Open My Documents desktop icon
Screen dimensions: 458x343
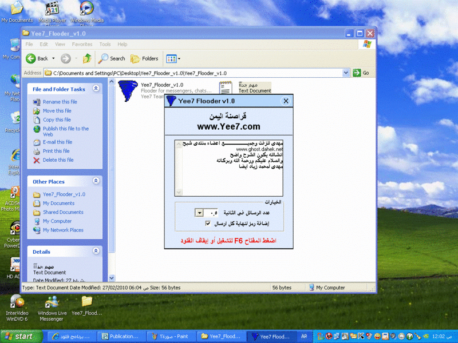coord(17,12)
